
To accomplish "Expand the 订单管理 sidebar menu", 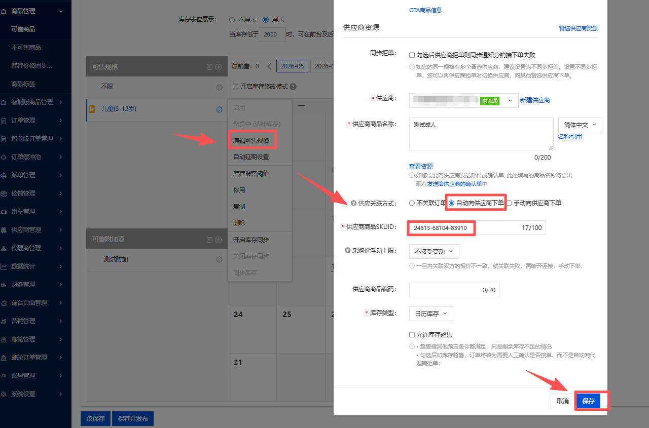I will point(61,121).
